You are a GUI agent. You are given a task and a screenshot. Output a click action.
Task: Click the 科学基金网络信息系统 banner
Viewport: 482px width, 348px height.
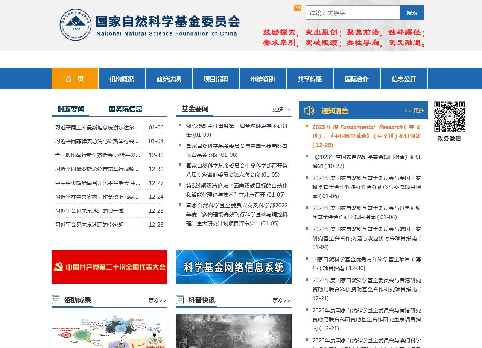tap(233, 267)
